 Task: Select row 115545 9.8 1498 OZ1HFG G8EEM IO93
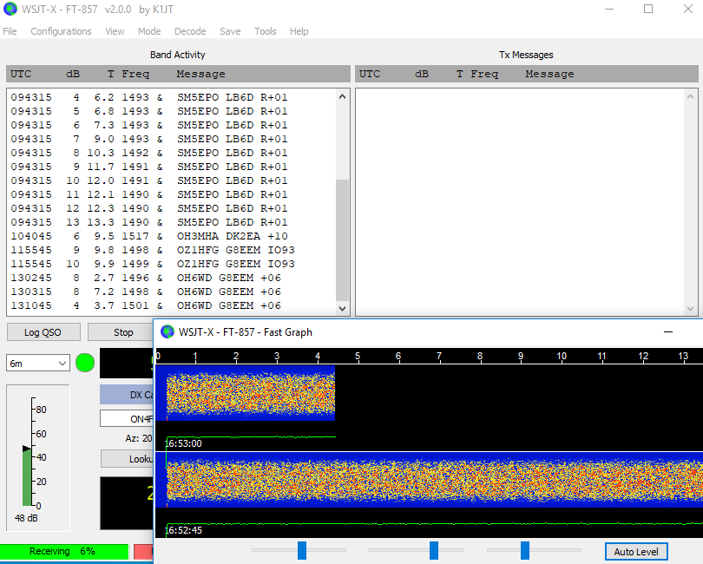(172, 250)
